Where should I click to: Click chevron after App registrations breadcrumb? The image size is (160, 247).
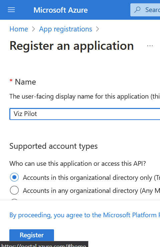point(98,29)
